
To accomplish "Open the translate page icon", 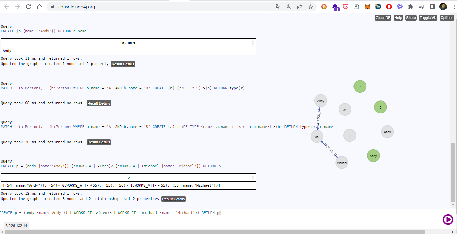I will (x=278, y=7).
